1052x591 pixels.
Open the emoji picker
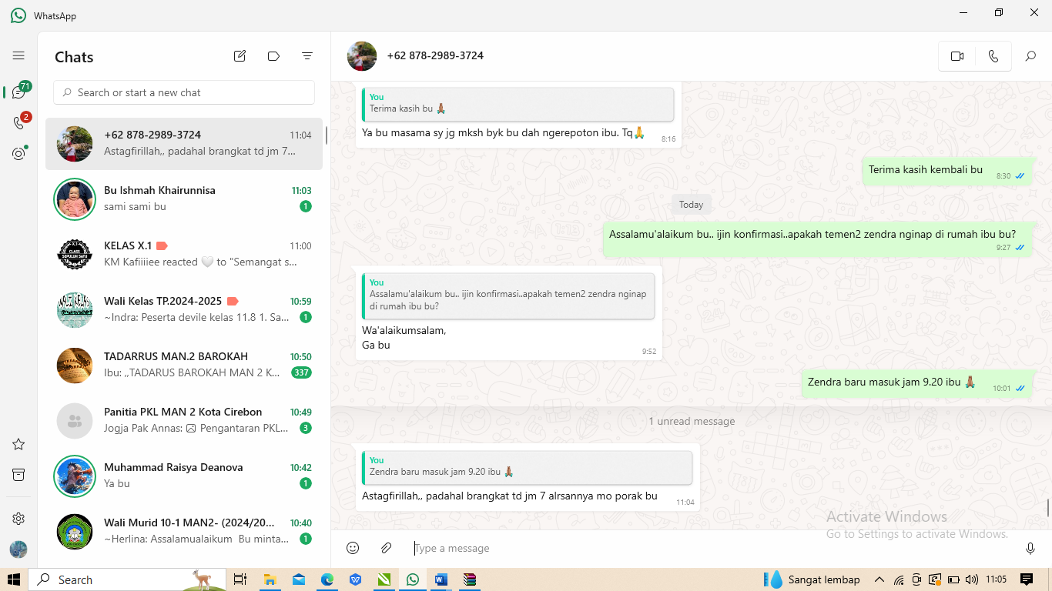(x=353, y=548)
